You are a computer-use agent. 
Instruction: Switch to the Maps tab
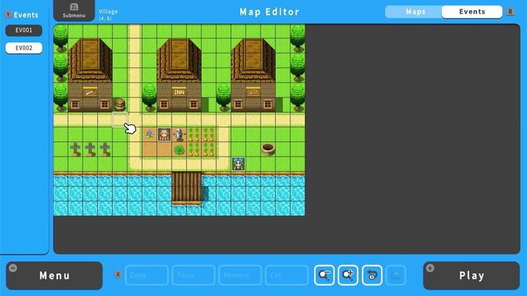coord(416,12)
